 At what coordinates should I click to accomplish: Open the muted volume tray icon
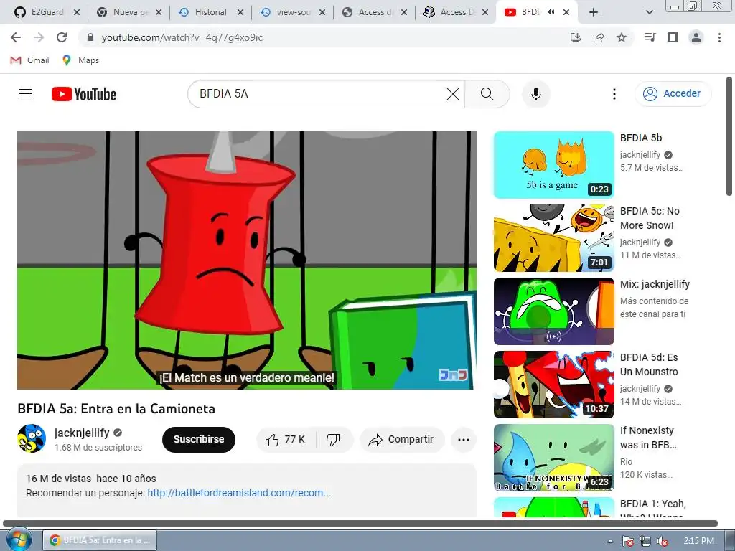(x=663, y=541)
